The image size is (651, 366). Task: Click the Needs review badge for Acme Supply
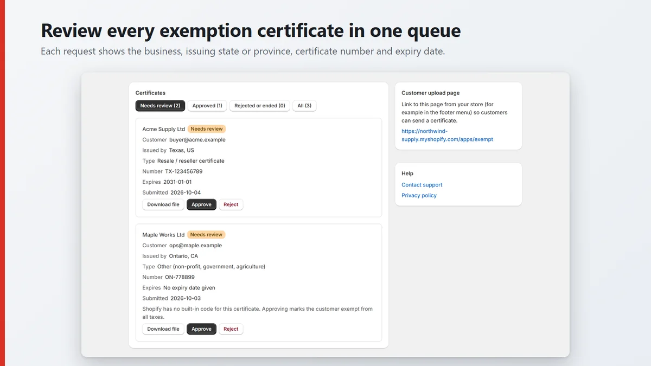pos(207,129)
